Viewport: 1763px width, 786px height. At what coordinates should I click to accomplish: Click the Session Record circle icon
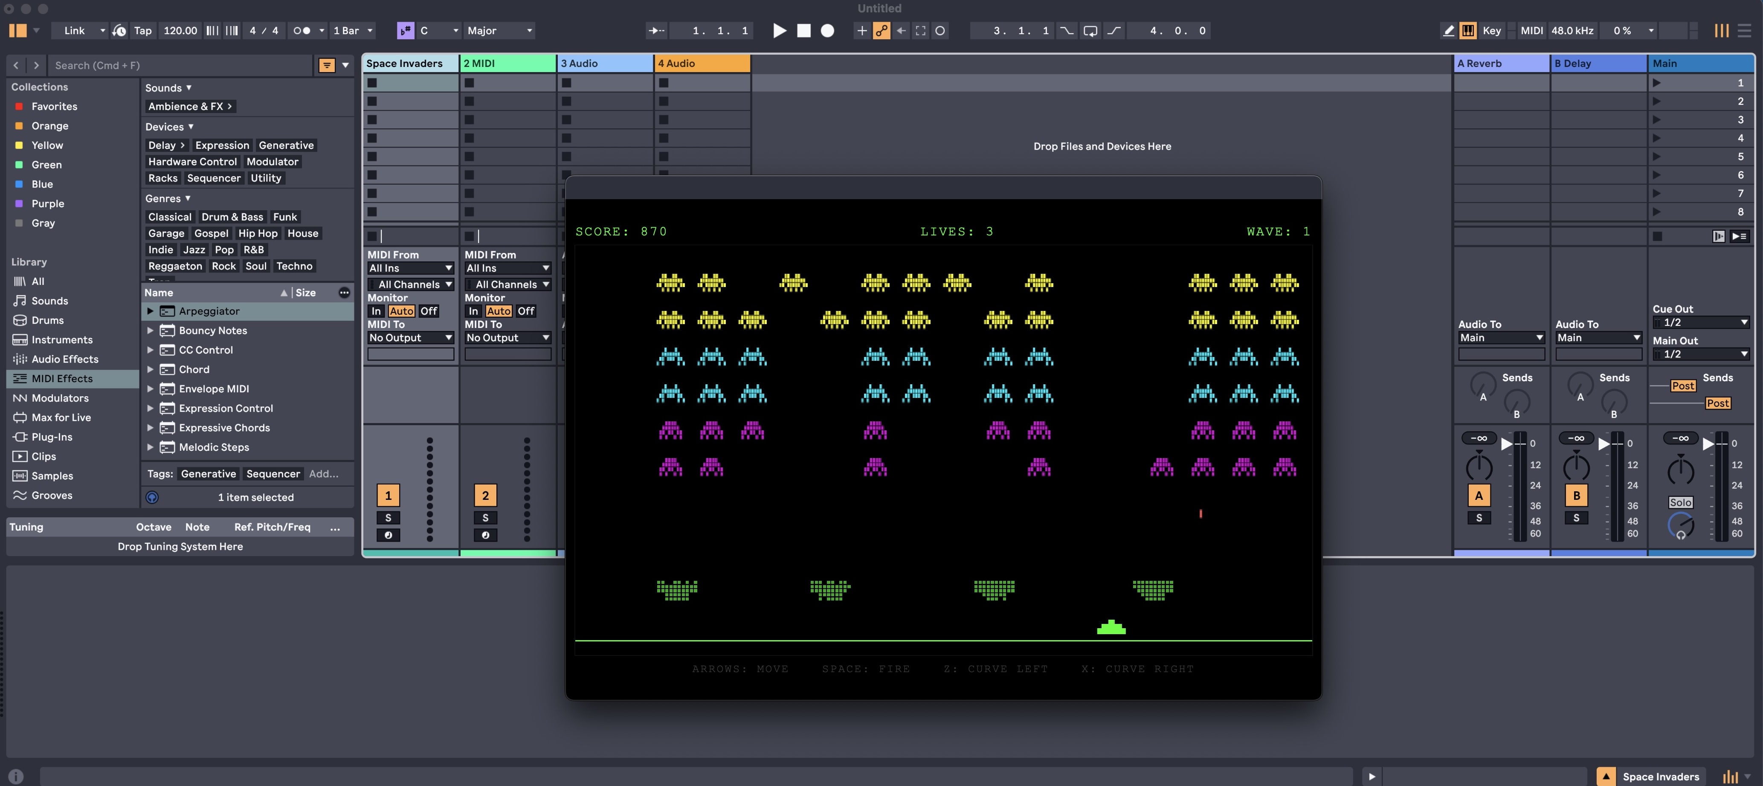[x=940, y=31]
